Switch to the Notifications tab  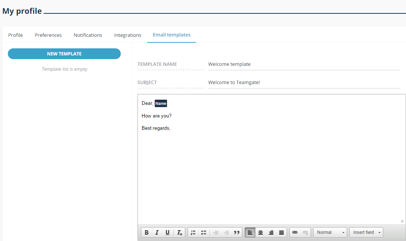point(88,35)
